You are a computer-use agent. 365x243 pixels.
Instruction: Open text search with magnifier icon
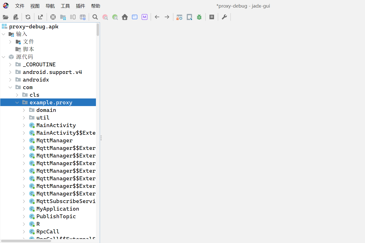(95, 17)
